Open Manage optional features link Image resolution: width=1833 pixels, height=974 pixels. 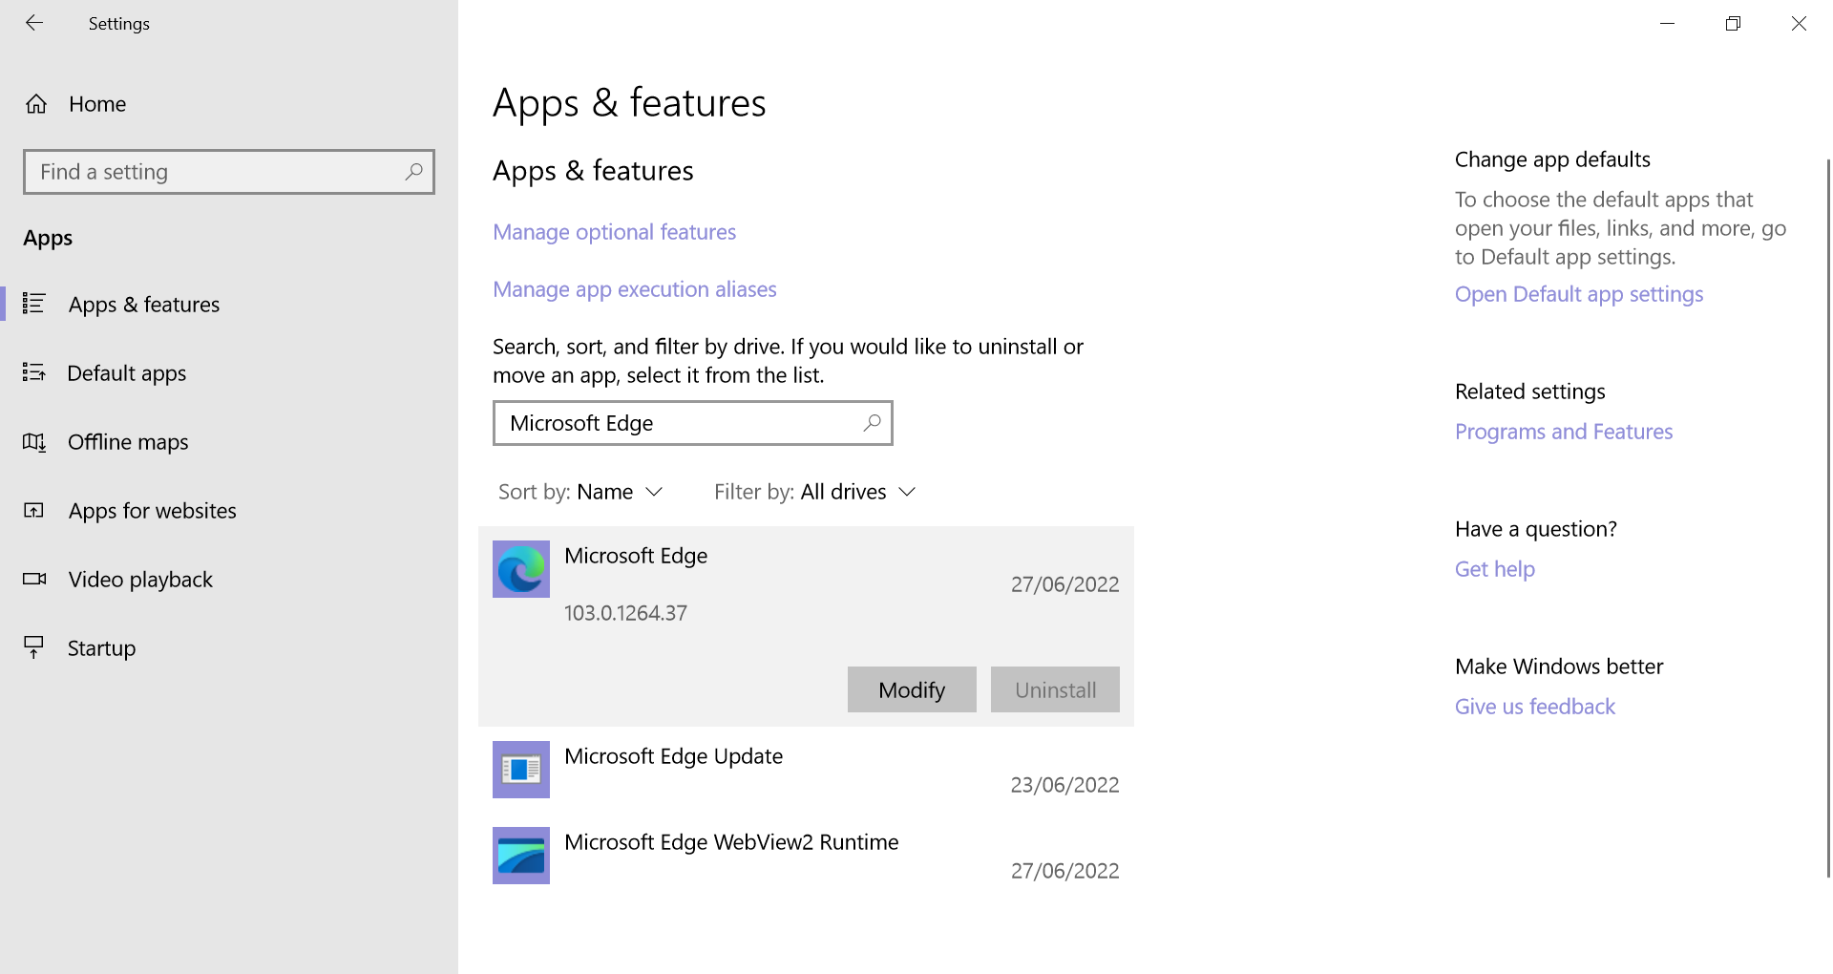pyautogui.click(x=615, y=232)
